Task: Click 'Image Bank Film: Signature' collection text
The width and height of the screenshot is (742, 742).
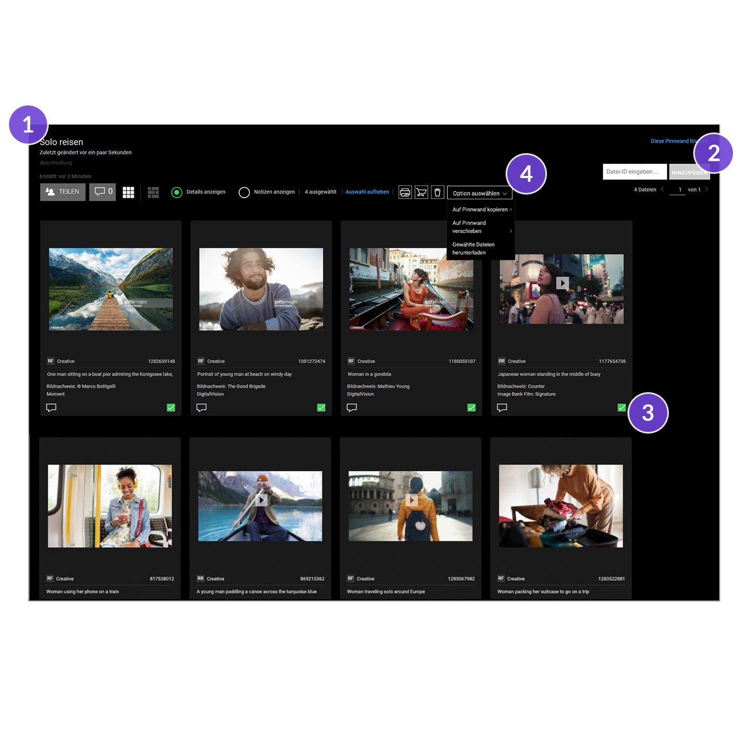Action: (526, 394)
